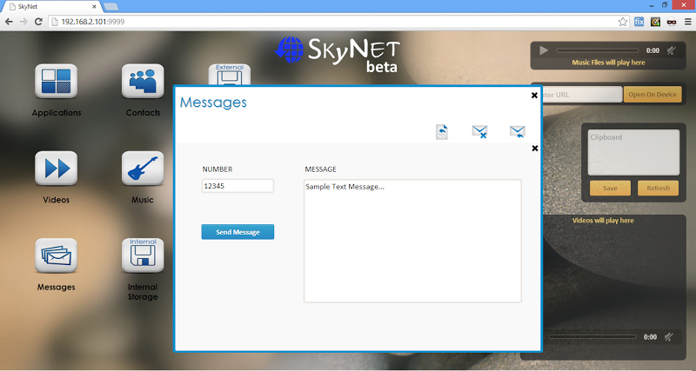Play the music player
Screen dimensions: 696x371
544,50
